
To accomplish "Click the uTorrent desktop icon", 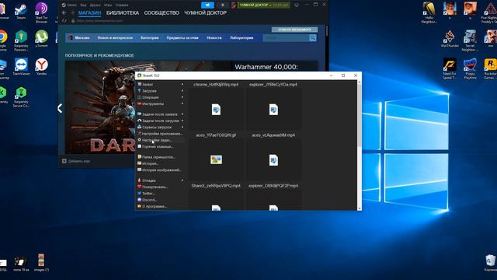I will 41,38.
